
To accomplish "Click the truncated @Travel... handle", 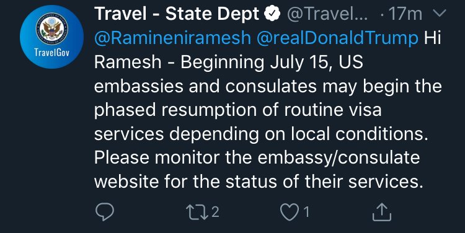I will [327, 14].
